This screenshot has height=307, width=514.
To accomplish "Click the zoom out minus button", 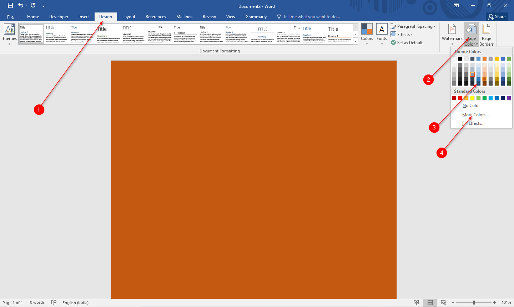I will (x=453, y=303).
